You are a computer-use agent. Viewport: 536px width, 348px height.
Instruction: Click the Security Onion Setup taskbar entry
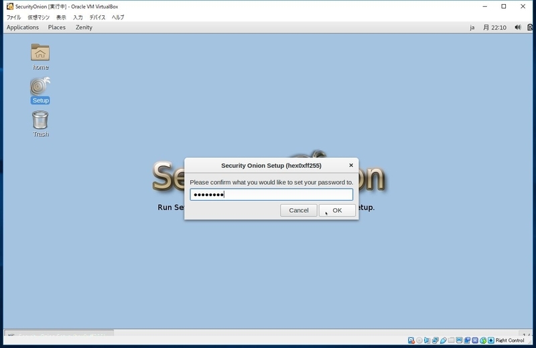(x=59, y=333)
